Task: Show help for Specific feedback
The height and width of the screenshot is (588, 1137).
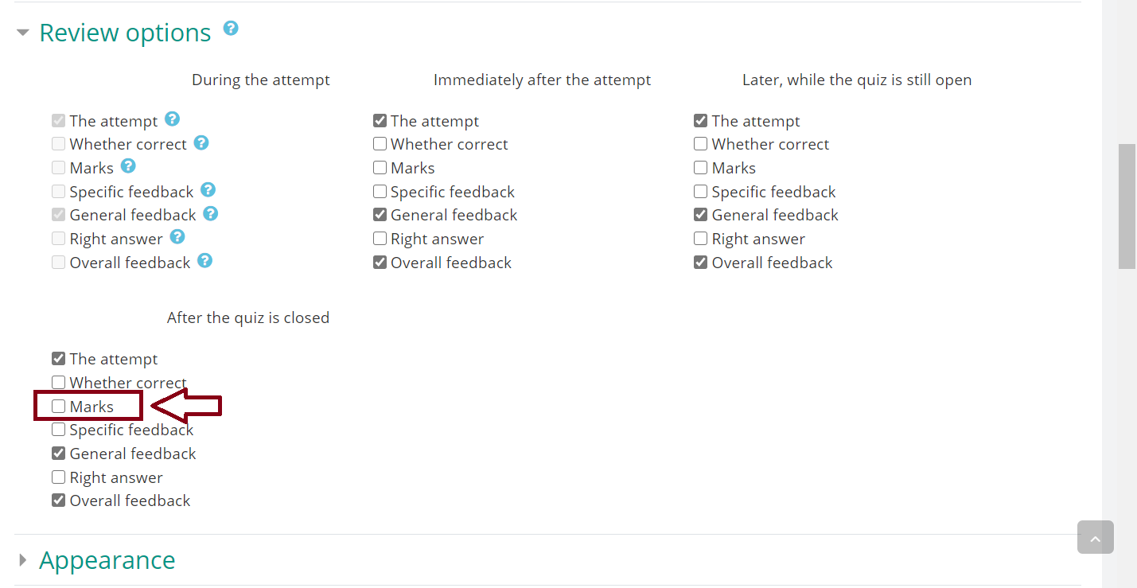Action: [x=208, y=190]
